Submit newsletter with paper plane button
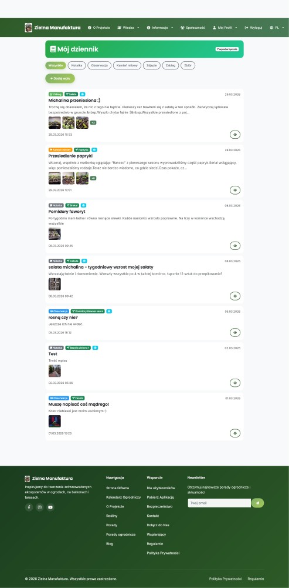This screenshot has height=588, width=289. point(257,503)
